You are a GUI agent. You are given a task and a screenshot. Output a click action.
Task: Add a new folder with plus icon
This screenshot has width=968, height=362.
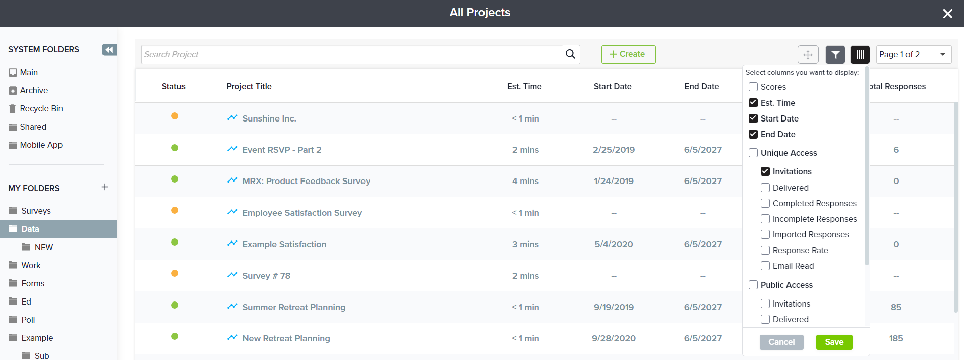[x=105, y=187]
